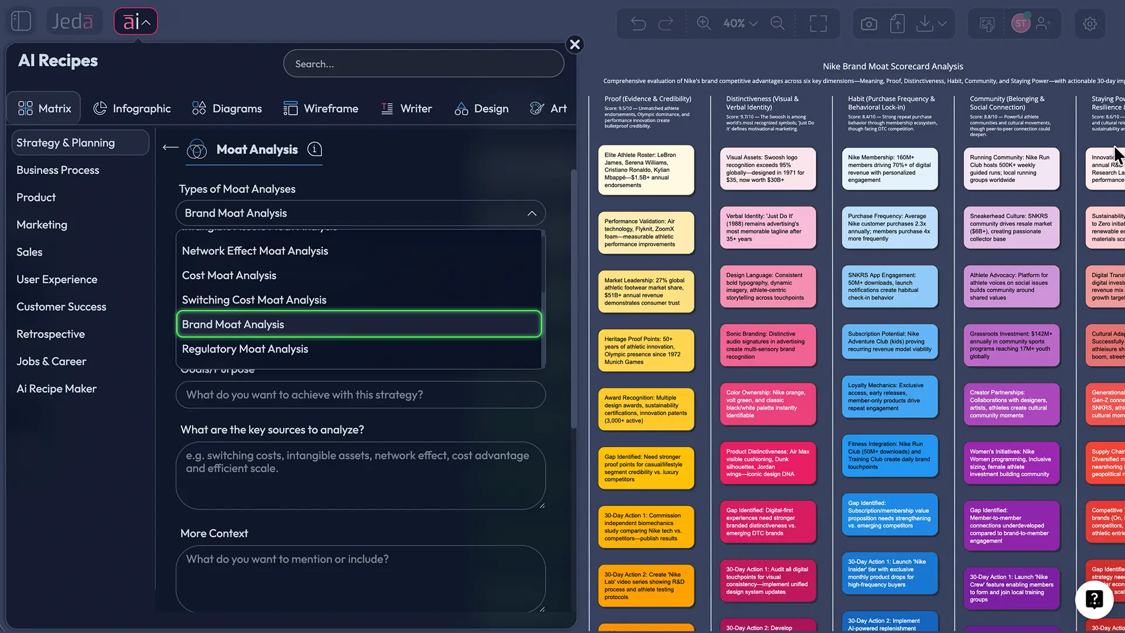Toggle the left sidebar panel icon
This screenshot has height=633, width=1125.
tap(21, 21)
